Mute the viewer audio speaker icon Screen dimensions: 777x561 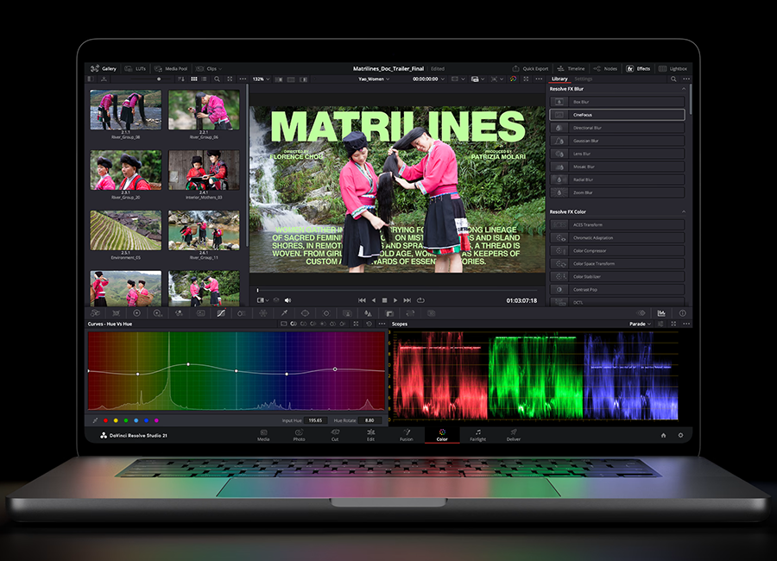coord(287,300)
